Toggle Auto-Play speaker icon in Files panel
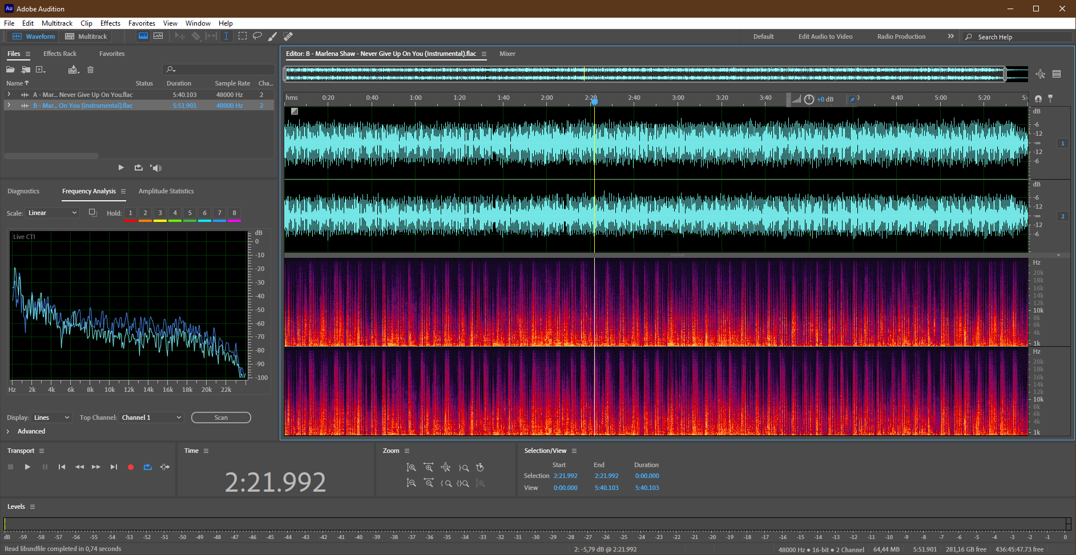 click(x=156, y=168)
